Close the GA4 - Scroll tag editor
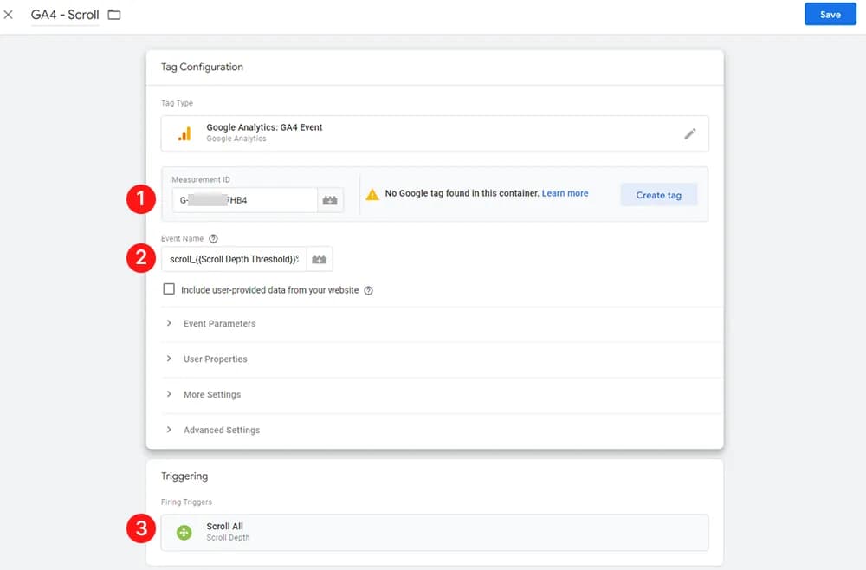The height and width of the screenshot is (570, 866). [x=9, y=15]
